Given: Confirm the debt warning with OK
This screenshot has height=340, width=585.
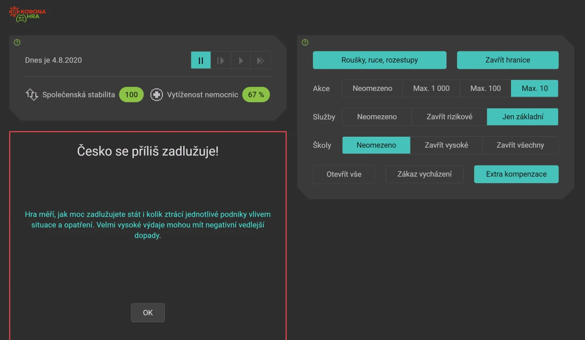Looking at the screenshot, I should pyautogui.click(x=148, y=313).
